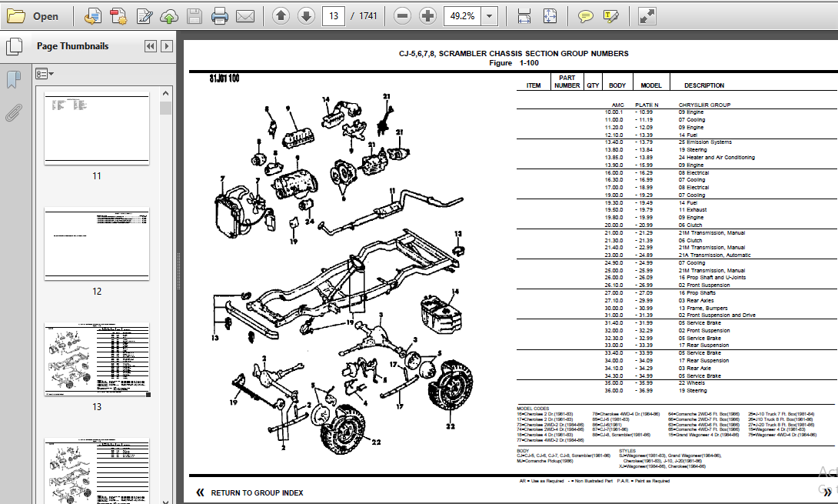Click the page number field showing 13
This screenshot has width=838, height=504.
point(334,16)
